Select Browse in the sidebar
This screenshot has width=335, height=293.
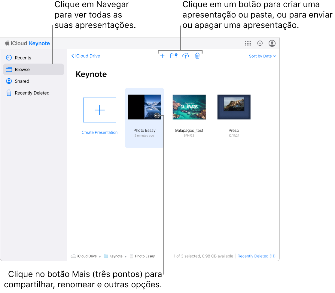pyautogui.click(x=33, y=70)
